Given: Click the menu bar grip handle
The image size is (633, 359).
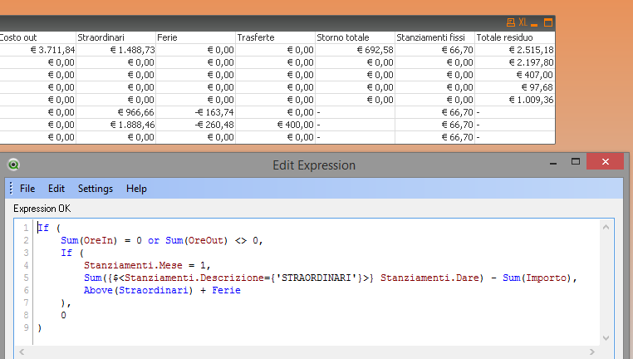Looking at the screenshot, I should pyautogui.click(x=10, y=189).
